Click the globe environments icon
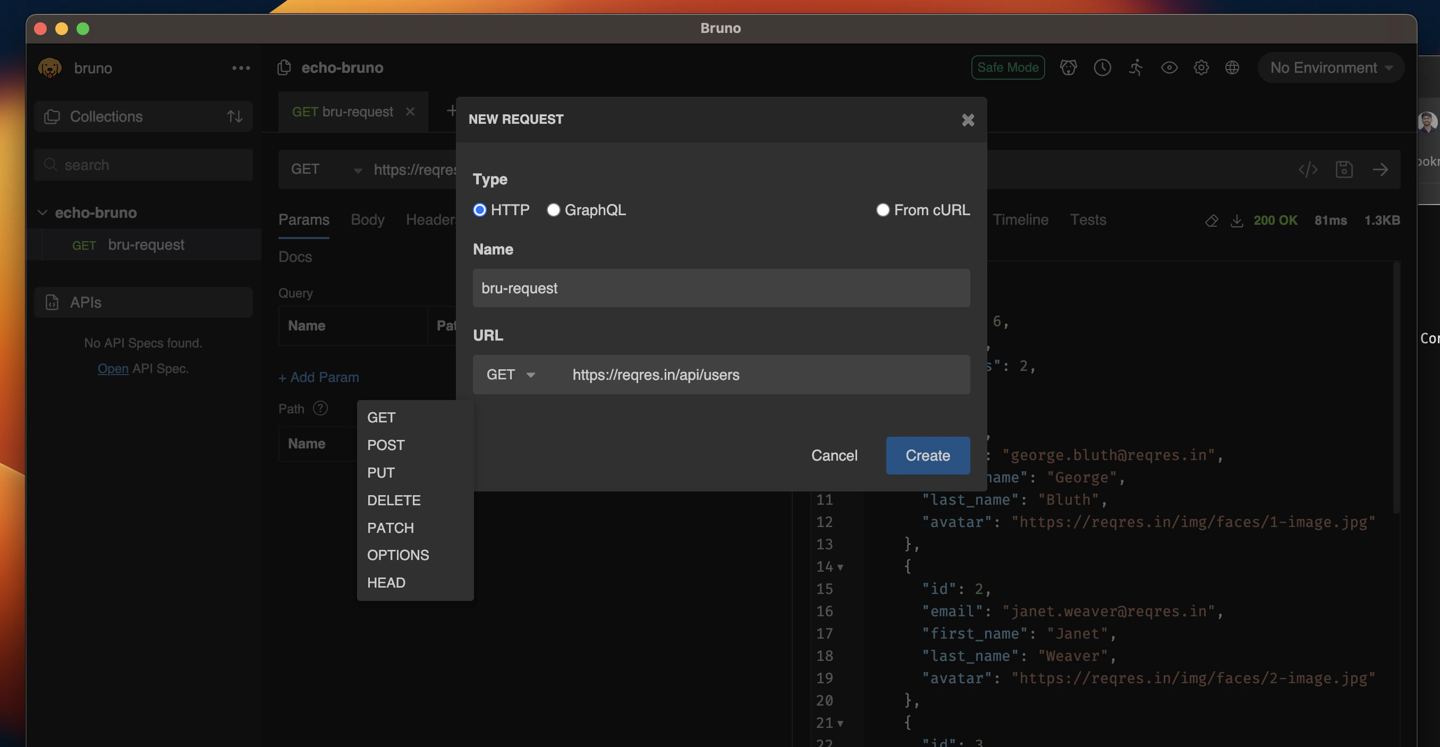The height and width of the screenshot is (747, 1440). click(x=1232, y=67)
